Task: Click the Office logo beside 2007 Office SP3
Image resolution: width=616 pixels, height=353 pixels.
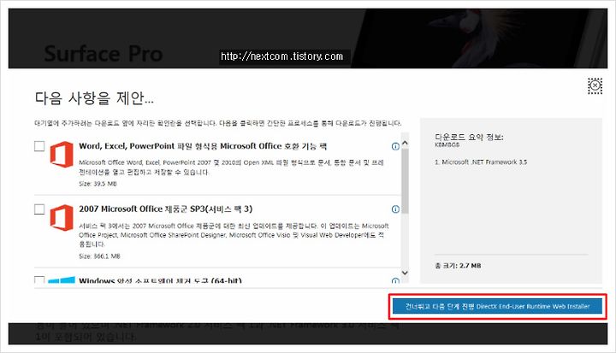Action: tap(62, 217)
